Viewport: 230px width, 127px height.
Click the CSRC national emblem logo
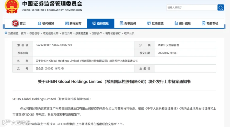[x=12, y=6]
